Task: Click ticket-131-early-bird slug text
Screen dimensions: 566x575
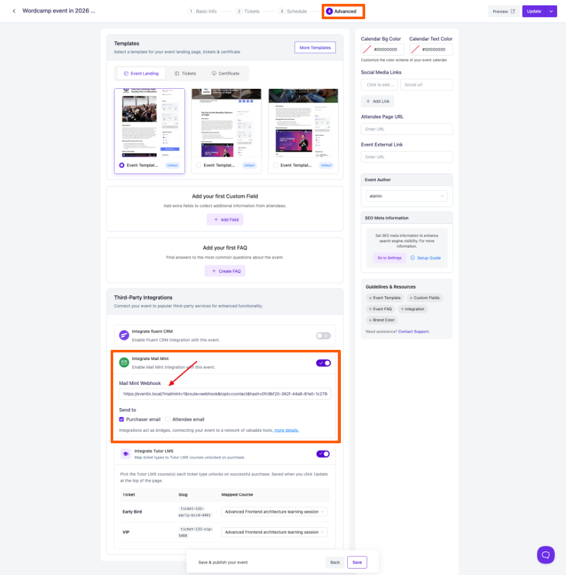Action: [x=194, y=512]
